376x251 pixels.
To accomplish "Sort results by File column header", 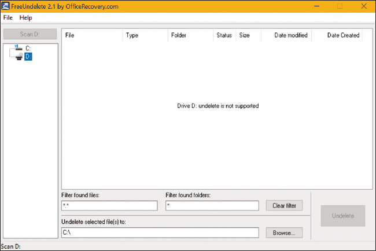I will coord(92,35).
